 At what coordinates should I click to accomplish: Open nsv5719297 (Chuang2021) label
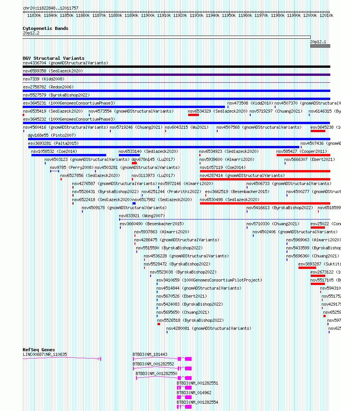(276, 111)
